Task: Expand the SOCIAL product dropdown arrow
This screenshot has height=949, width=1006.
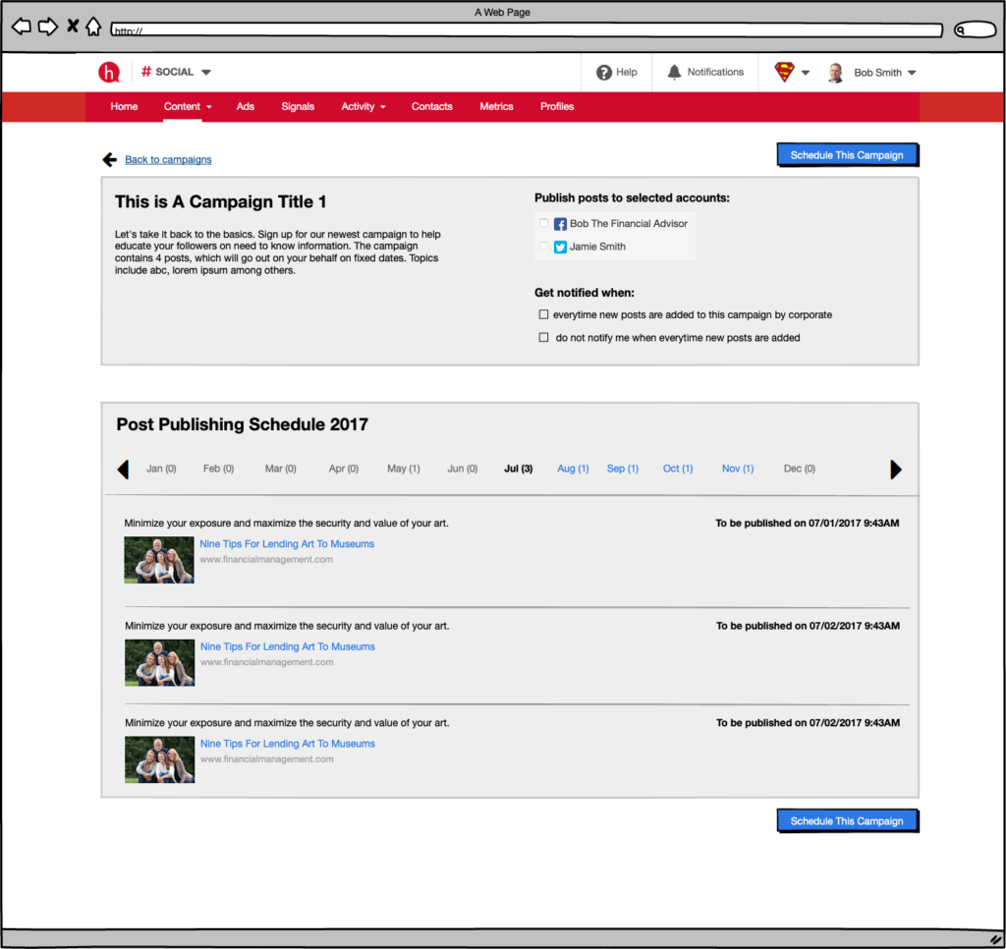Action: (206, 72)
